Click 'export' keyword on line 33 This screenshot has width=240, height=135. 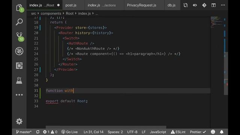52,101
